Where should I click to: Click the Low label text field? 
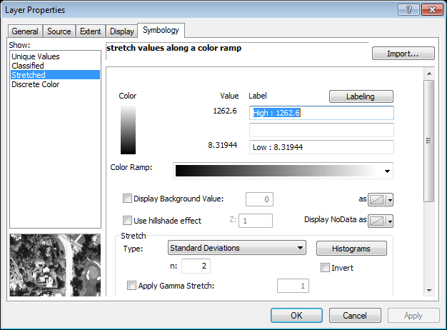(x=321, y=147)
